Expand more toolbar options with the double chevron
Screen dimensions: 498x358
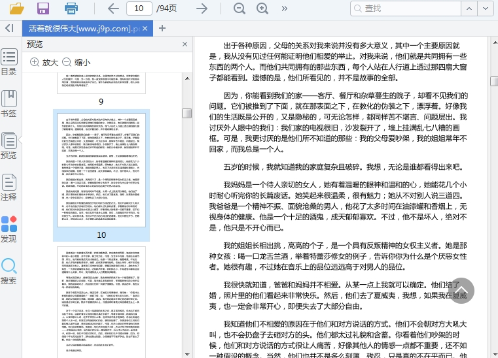(x=284, y=8)
